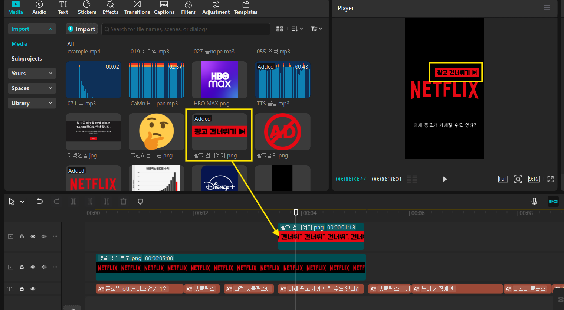Open the selection tool mode dropdown
The height and width of the screenshot is (310, 564).
22,202
